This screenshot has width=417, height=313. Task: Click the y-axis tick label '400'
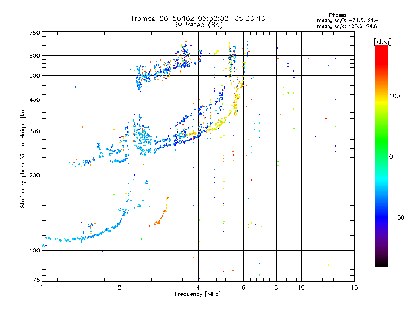coord(34,100)
